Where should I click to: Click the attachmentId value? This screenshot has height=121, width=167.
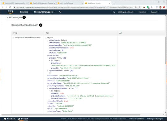click(x=77, y=45)
